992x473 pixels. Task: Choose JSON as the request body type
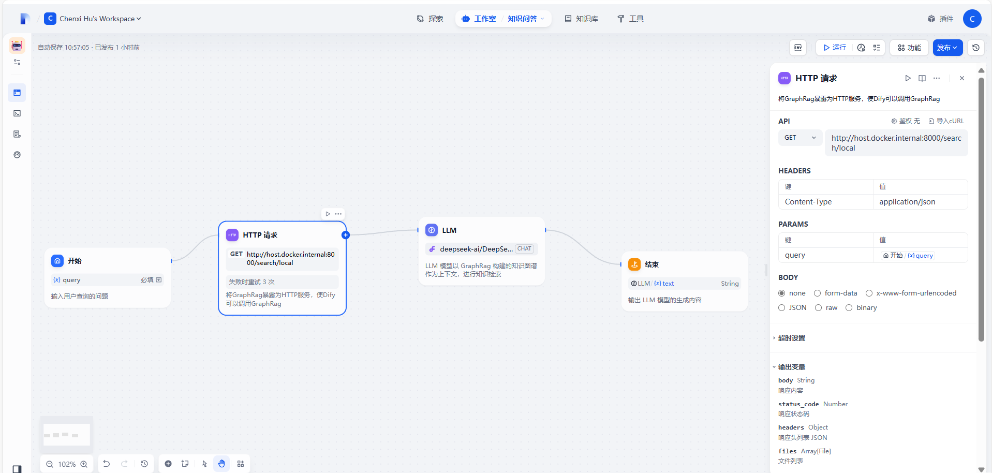click(x=782, y=307)
